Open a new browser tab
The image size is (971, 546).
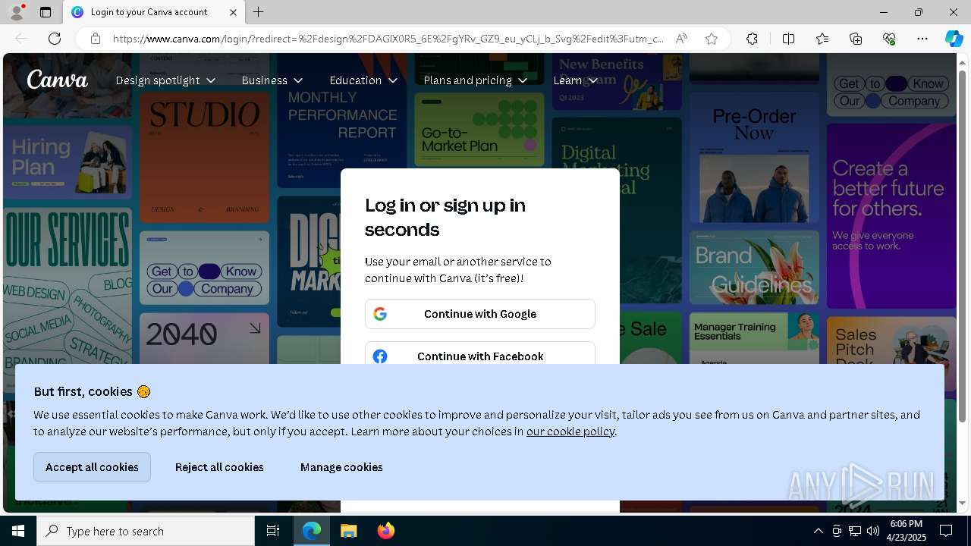[259, 12]
